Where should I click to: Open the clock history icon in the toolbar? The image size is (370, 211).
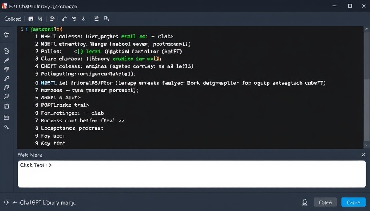52,19
